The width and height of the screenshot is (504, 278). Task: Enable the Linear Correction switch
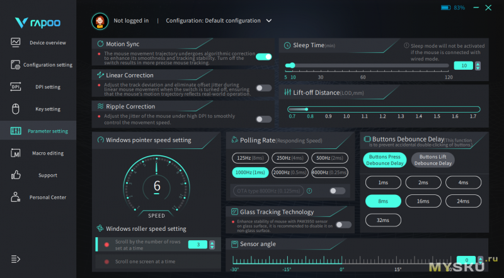coord(263,88)
